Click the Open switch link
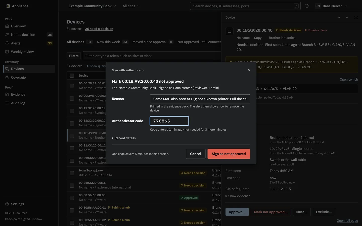 (349, 80)
